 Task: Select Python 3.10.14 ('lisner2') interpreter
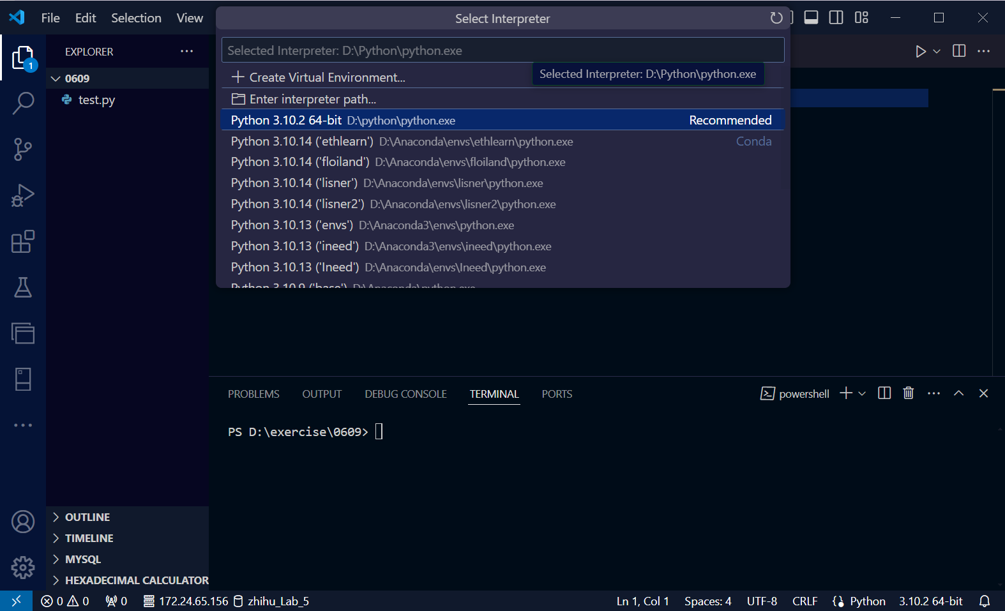click(x=502, y=204)
